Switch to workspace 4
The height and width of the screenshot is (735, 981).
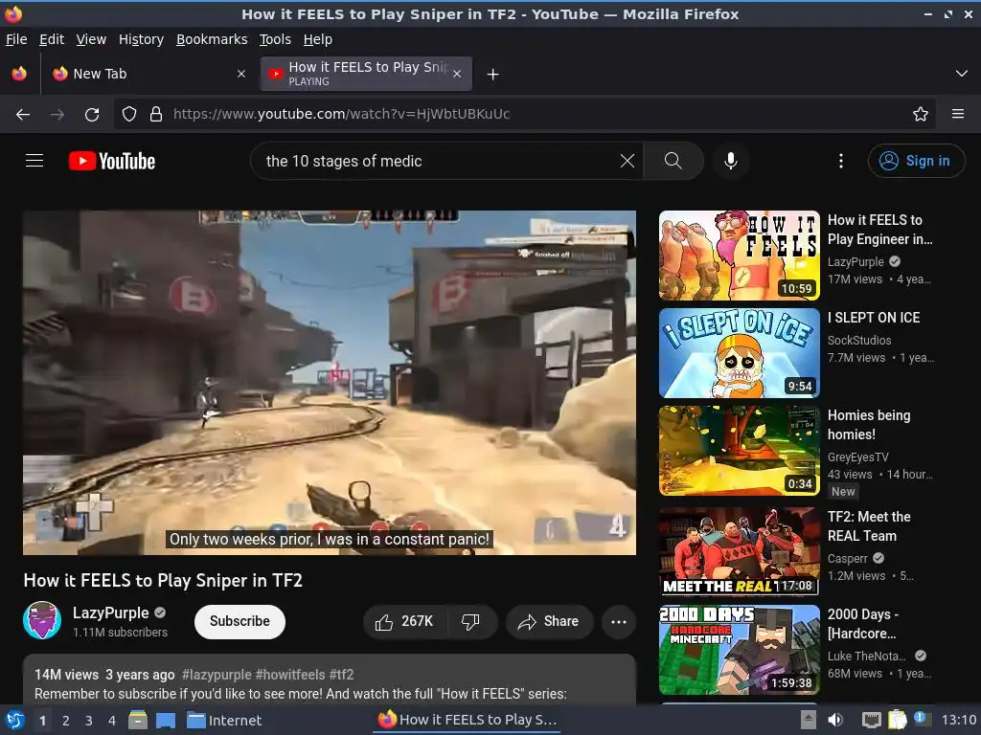click(x=112, y=721)
